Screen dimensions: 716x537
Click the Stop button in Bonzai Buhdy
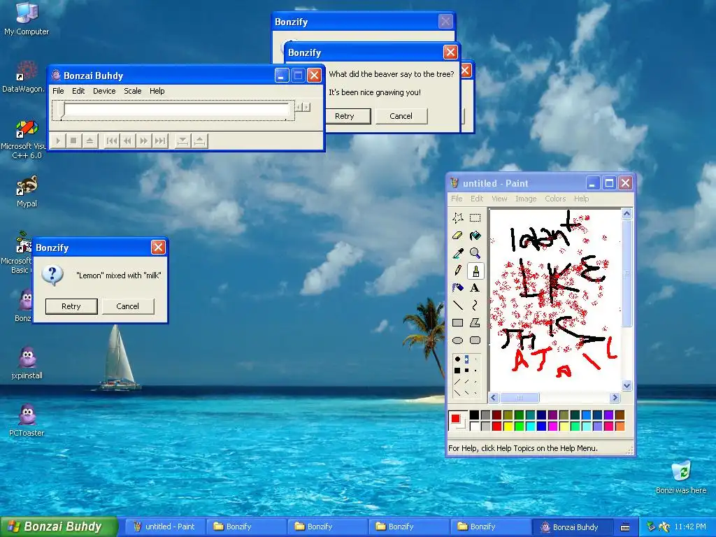pyautogui.click(x=73, y=141)
